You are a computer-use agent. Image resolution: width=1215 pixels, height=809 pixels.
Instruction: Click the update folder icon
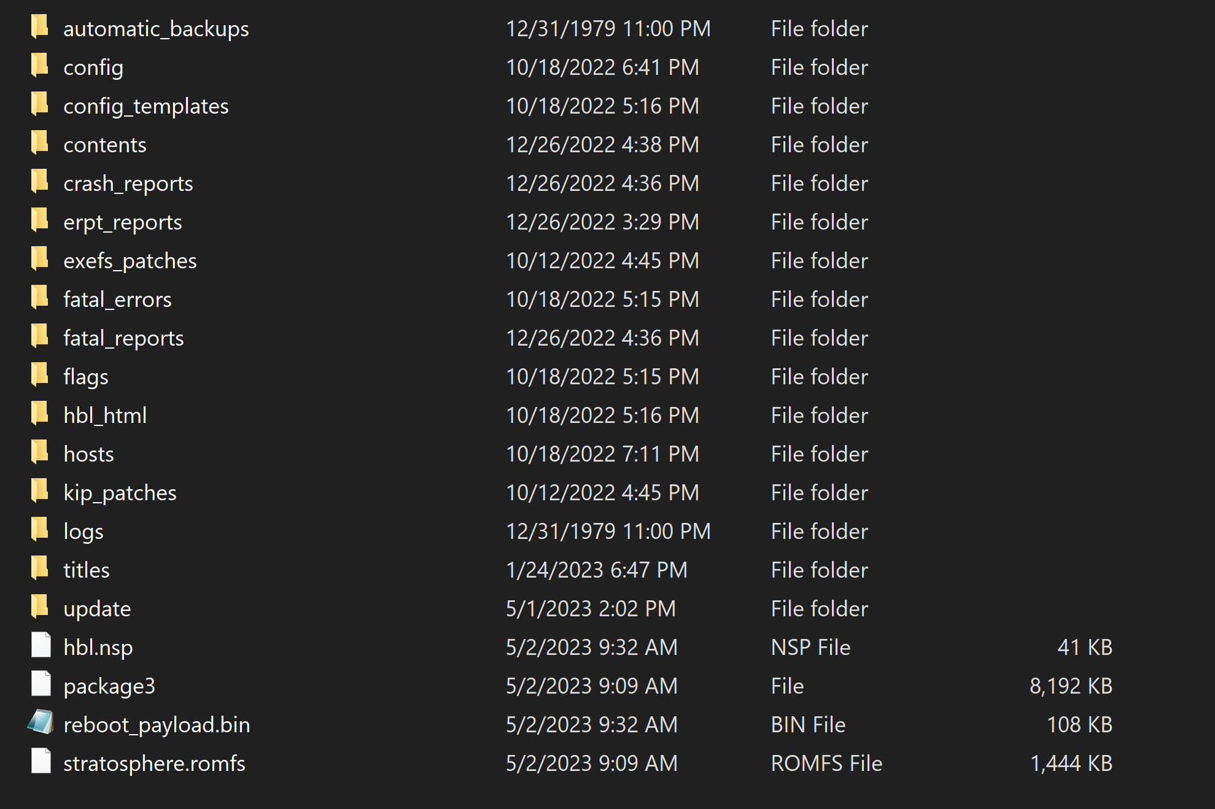(x=40, y=608)
